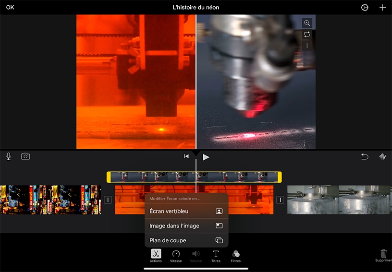Viewport: 392px width, 272px height.
Task: Show audio waveforms icon
Action: (x=382, y=156)
